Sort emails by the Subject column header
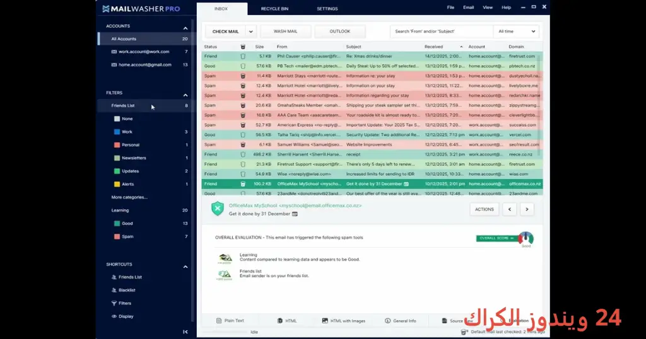Viewport: 646px width, 339px height. (x=353, y=47)
